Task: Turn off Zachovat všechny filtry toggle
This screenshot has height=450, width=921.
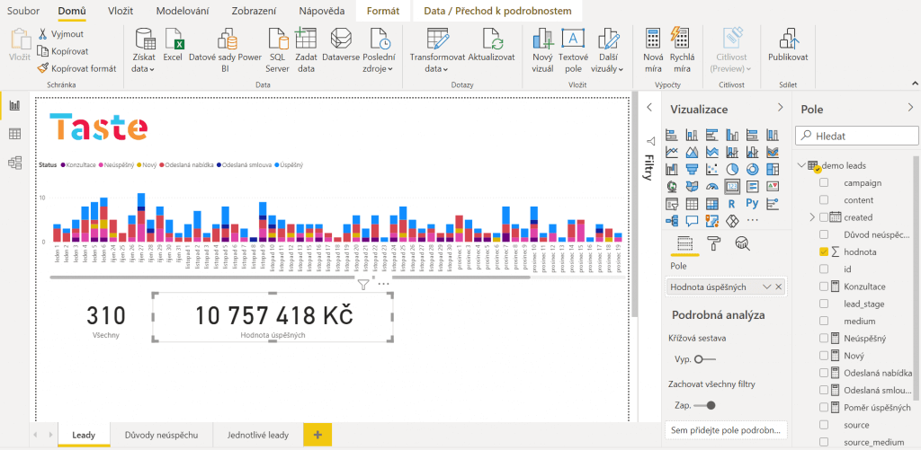Action: (705, 405)
